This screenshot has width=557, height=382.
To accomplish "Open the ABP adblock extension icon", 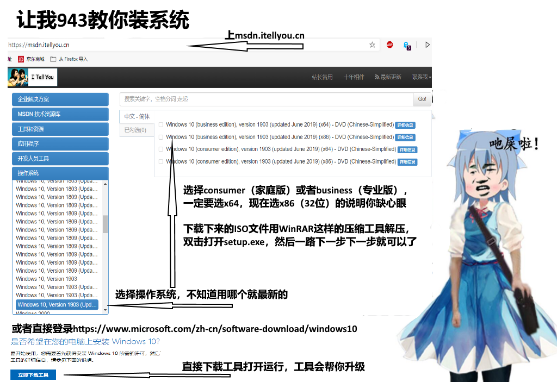I will [x=389, y=45].
